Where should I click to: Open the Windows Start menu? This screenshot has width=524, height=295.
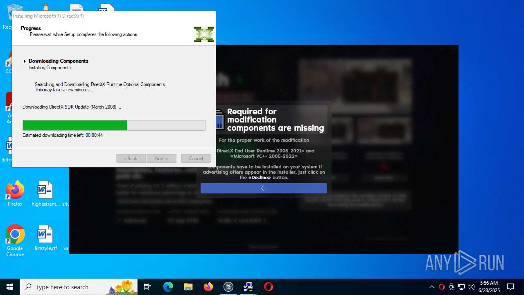click(10, 287)
